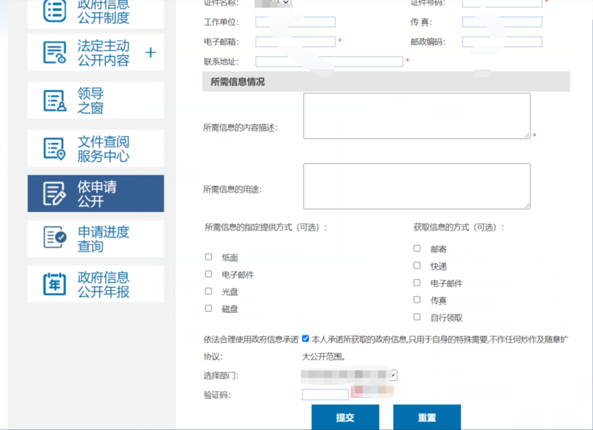
Task: Enable the 电子邮件 provision format checkbox
Action: point(208,275)
